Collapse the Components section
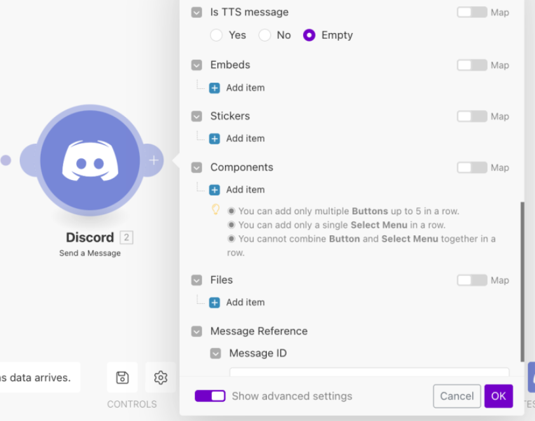This screenshot has width=535, height=421. (x=196, y=168)
